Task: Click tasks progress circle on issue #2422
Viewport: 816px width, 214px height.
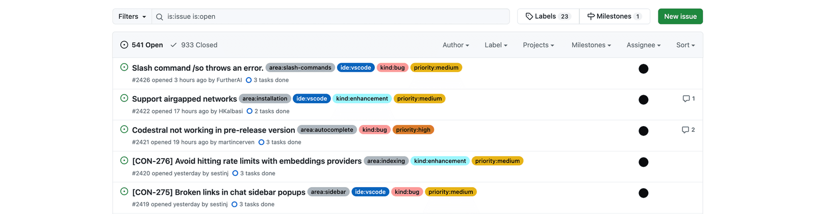Action: click(x=249, y=111)
